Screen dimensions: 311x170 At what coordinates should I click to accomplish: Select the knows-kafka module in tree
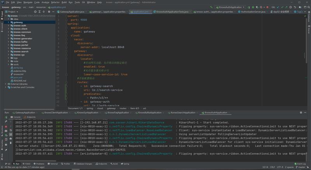pyautogui.click(x=20, y=42)
